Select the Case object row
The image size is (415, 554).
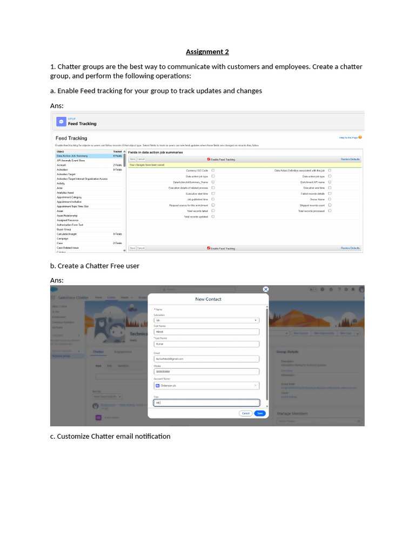pos(89,243)
